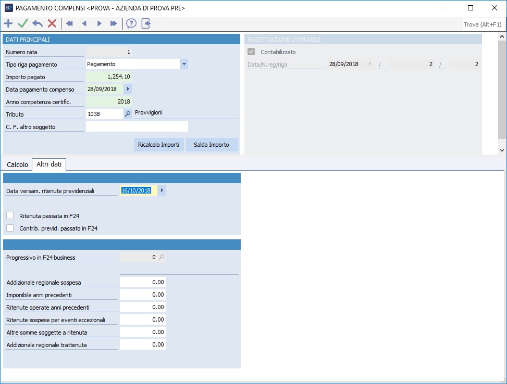Click the red X delete icon
Viewport: 507px width, 384px height.
point(52,23)
